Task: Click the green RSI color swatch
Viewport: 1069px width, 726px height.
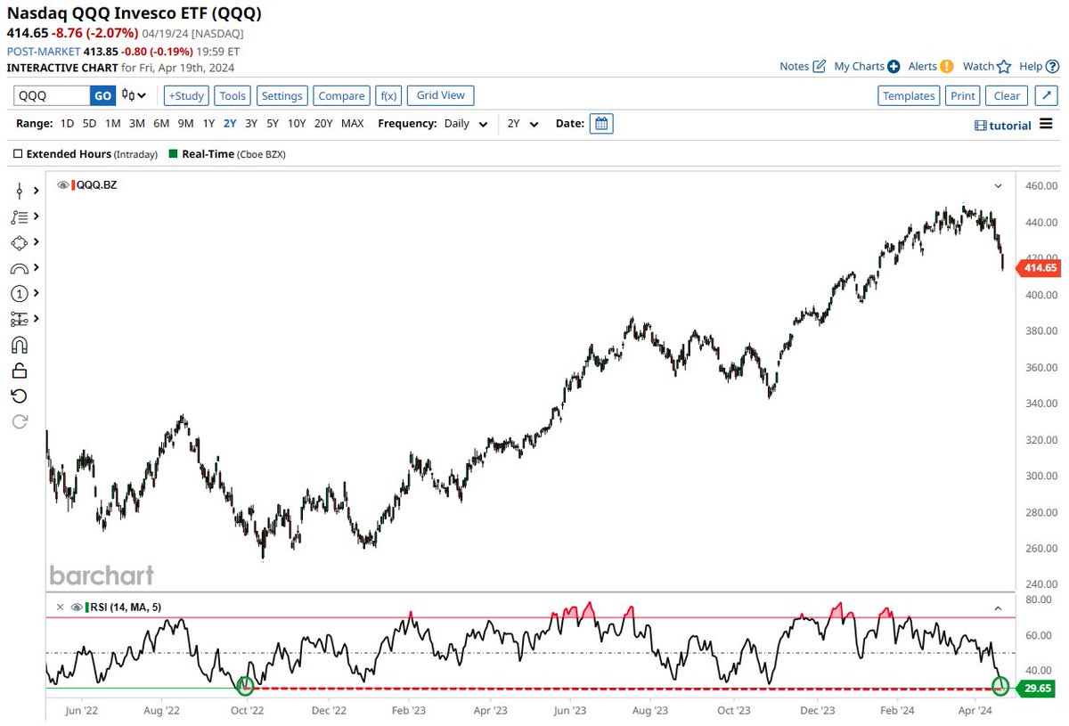Action: pyautogui.click(x=86, y=607)
